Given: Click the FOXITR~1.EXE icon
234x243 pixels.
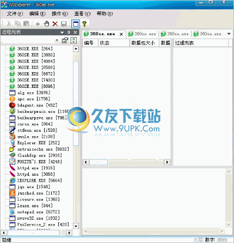Looking at the screenshot, I should [x=13, y=162].
